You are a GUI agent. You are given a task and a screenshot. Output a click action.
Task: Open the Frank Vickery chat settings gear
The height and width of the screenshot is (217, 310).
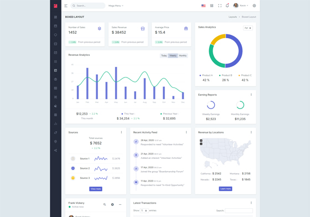pos(112,205)
